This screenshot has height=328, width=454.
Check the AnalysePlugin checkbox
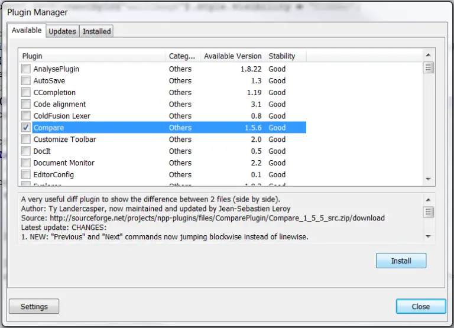tap(26, 69)
